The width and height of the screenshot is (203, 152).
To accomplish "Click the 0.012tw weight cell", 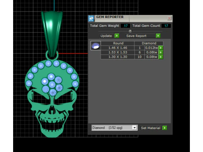I will [151, 48].
